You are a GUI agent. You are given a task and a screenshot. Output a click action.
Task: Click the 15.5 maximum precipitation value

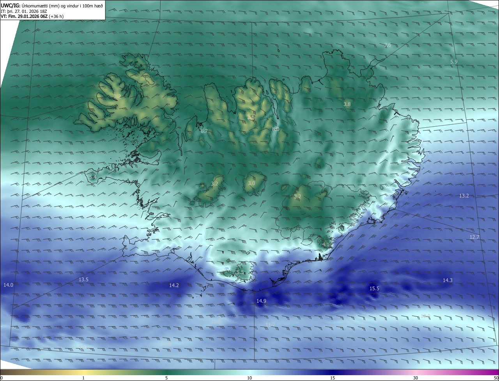coord(374,289)
